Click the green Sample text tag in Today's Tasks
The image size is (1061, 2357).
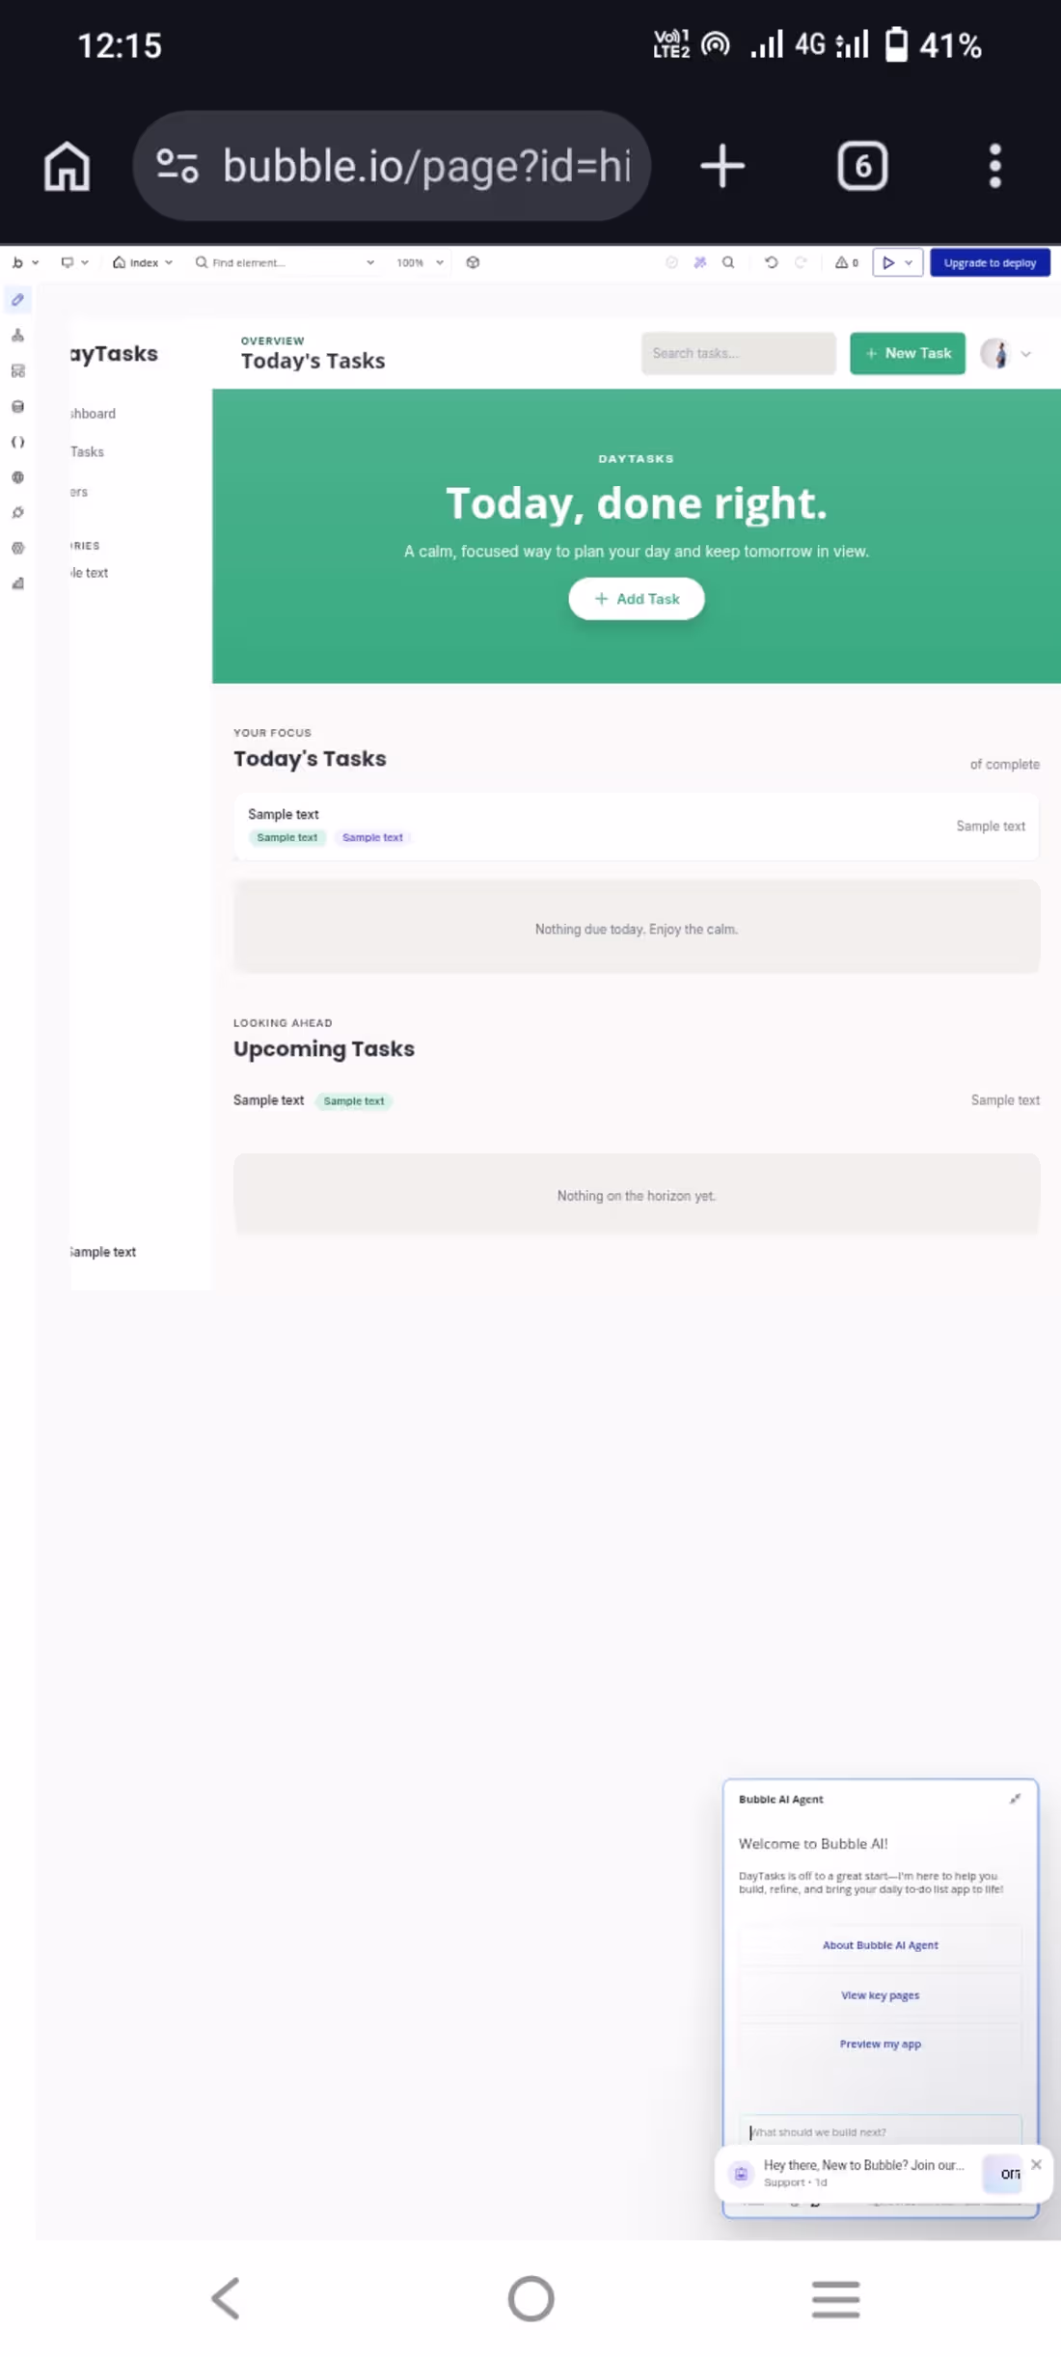coord(287,837)
